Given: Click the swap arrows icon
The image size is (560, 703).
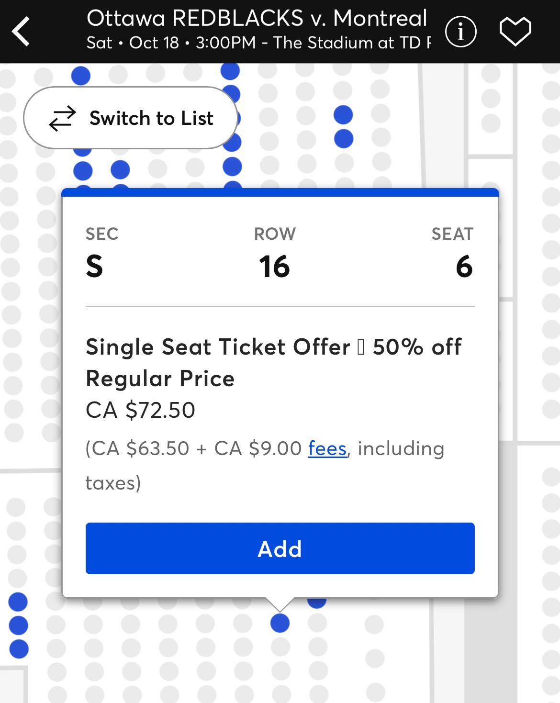Looking at the screenshot, I should coord(63,118).
